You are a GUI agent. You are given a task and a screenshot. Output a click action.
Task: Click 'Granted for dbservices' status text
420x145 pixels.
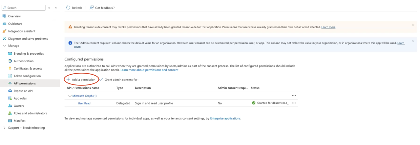pyautogui.click(x=273, y=103)
